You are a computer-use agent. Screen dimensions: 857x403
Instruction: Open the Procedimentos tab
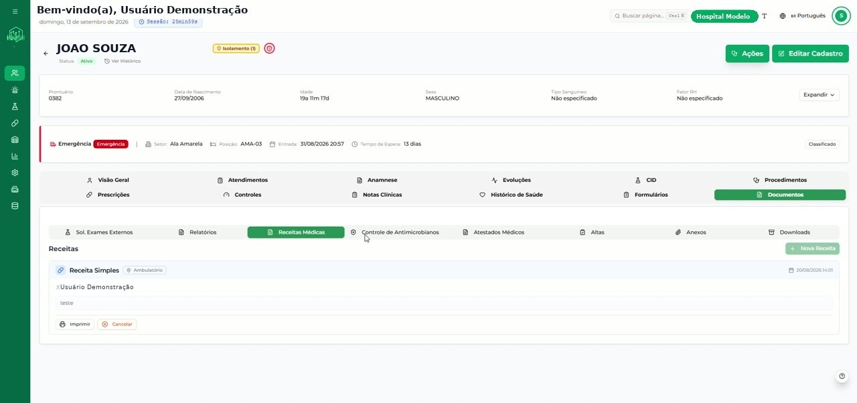(780, 180)
